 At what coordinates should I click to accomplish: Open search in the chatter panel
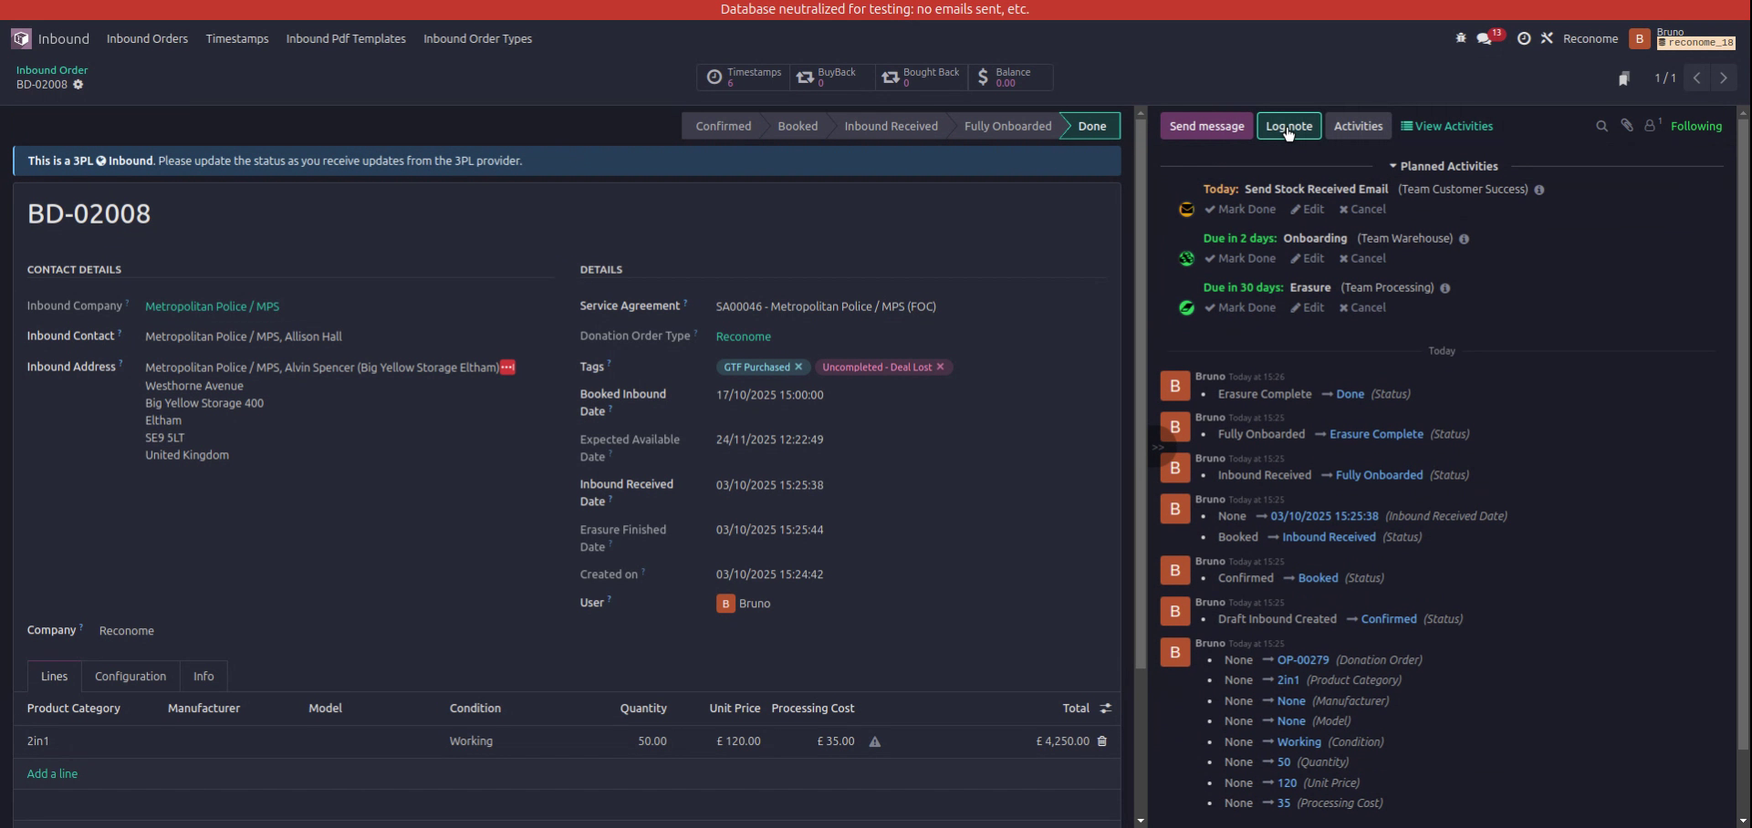click(x=1601, y=126)
